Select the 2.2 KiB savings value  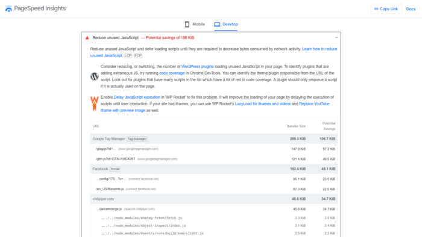330,233
